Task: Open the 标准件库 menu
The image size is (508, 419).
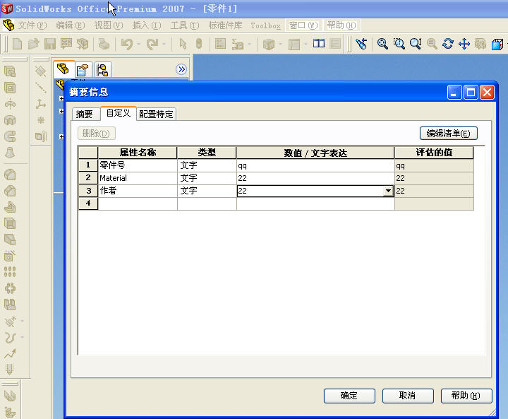Action: pos(225,25)
